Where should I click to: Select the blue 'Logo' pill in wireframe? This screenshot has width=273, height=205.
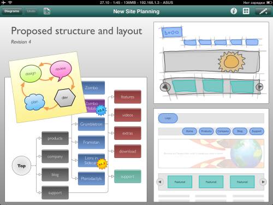point(168,118)
